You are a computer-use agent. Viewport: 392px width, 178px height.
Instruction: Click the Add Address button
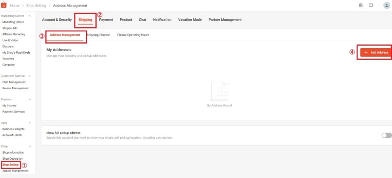coord(376,52)
